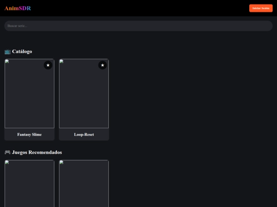This screenshot has height=207, width=277.
Task: Click the AnimSDR logo
Action: [x=17, y=8]
